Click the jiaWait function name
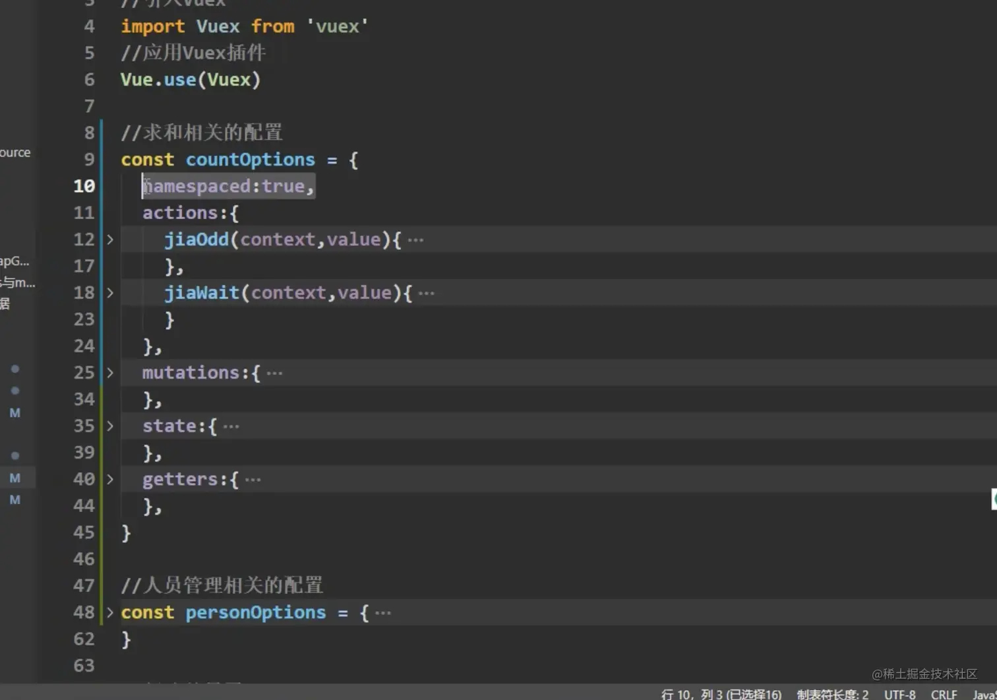Screen dimensions: 997x700 pos(201,293)
